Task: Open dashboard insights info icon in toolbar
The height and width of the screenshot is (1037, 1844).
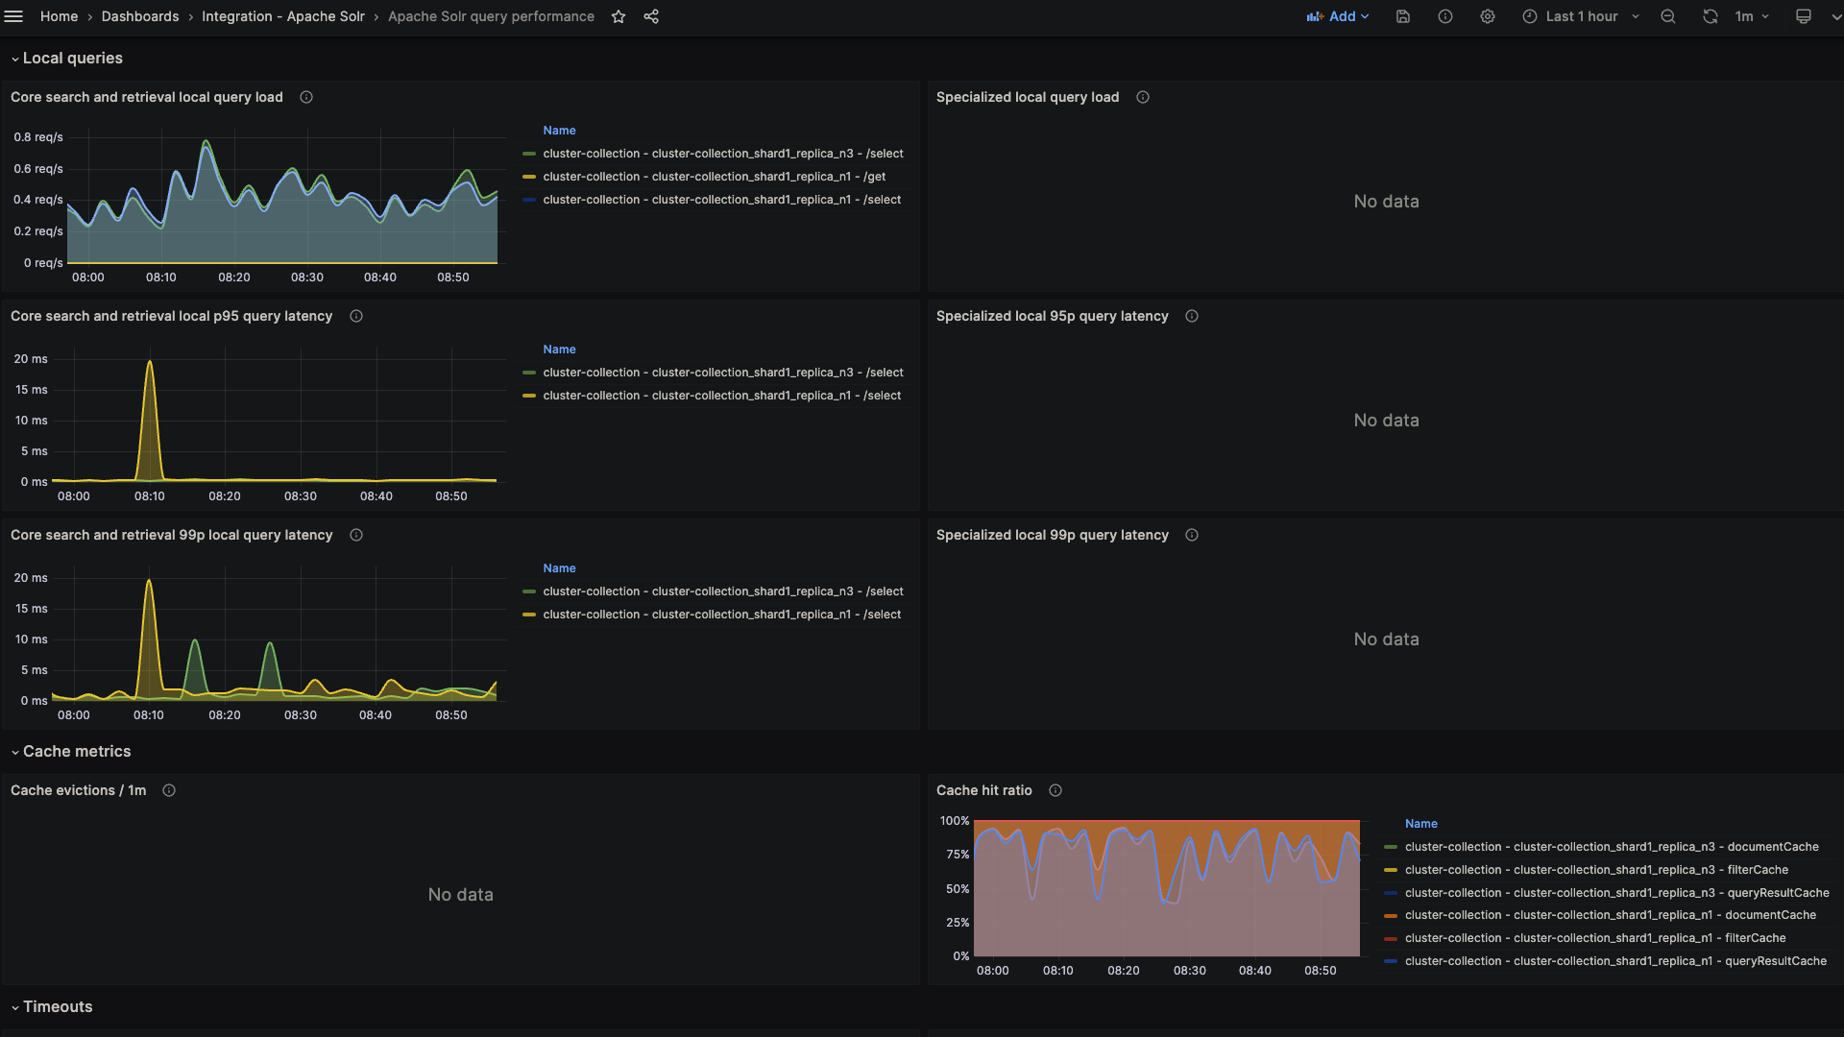Action: pyautogui.click(x=1445, y=16)
